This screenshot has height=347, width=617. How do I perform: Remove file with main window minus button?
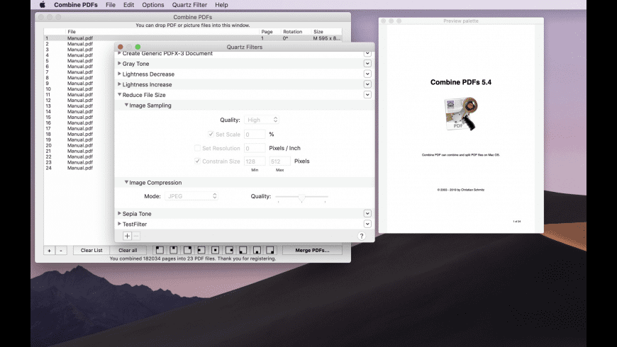[61, 250]
